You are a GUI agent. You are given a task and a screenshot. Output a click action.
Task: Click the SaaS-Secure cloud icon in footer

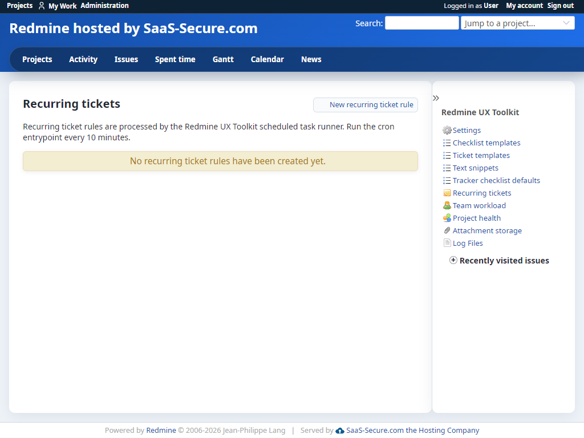click(x=340, y=431)
